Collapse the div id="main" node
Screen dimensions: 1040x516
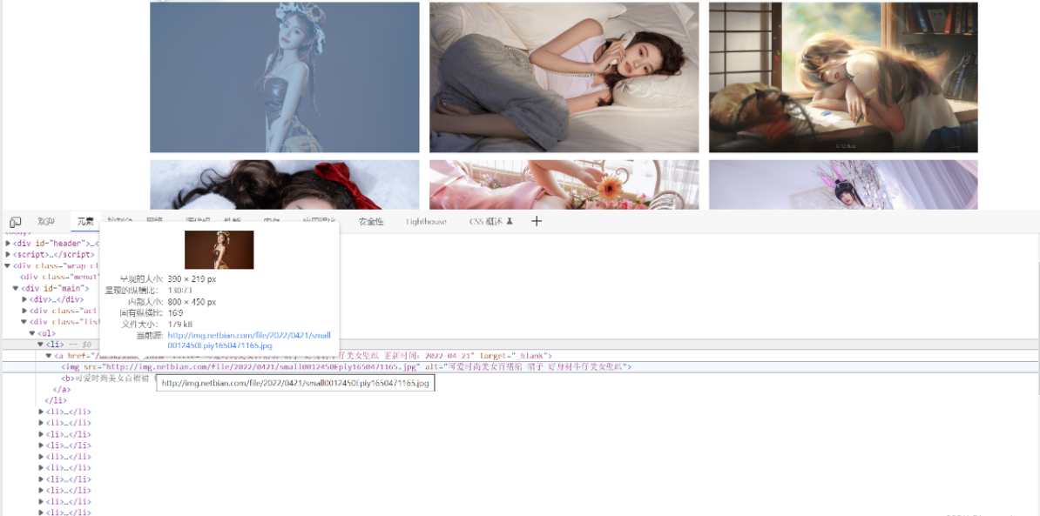pos(16,288)
